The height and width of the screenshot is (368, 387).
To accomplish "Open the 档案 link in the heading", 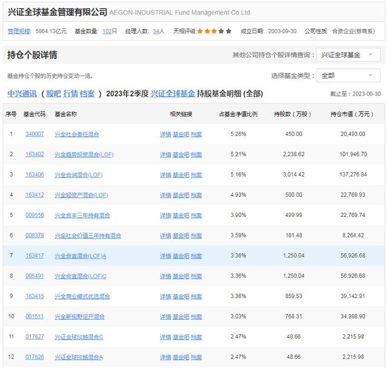I will [87, 94].
